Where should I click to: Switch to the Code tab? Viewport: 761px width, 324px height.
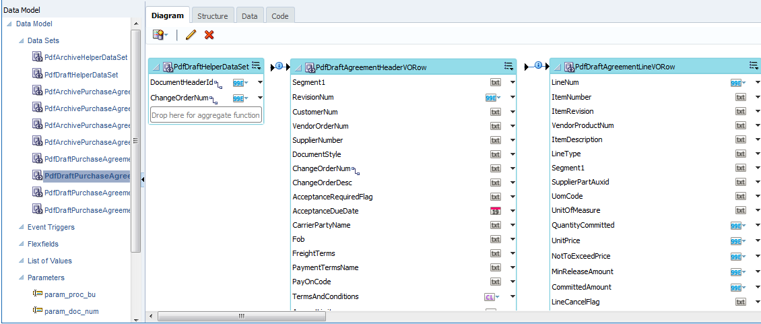click(x=280, y=16)
